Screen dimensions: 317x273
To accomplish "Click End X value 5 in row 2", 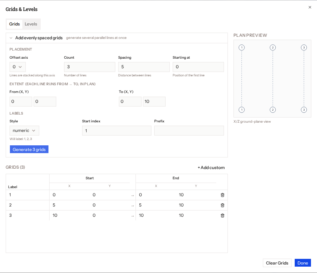I will tap(140, 205).
